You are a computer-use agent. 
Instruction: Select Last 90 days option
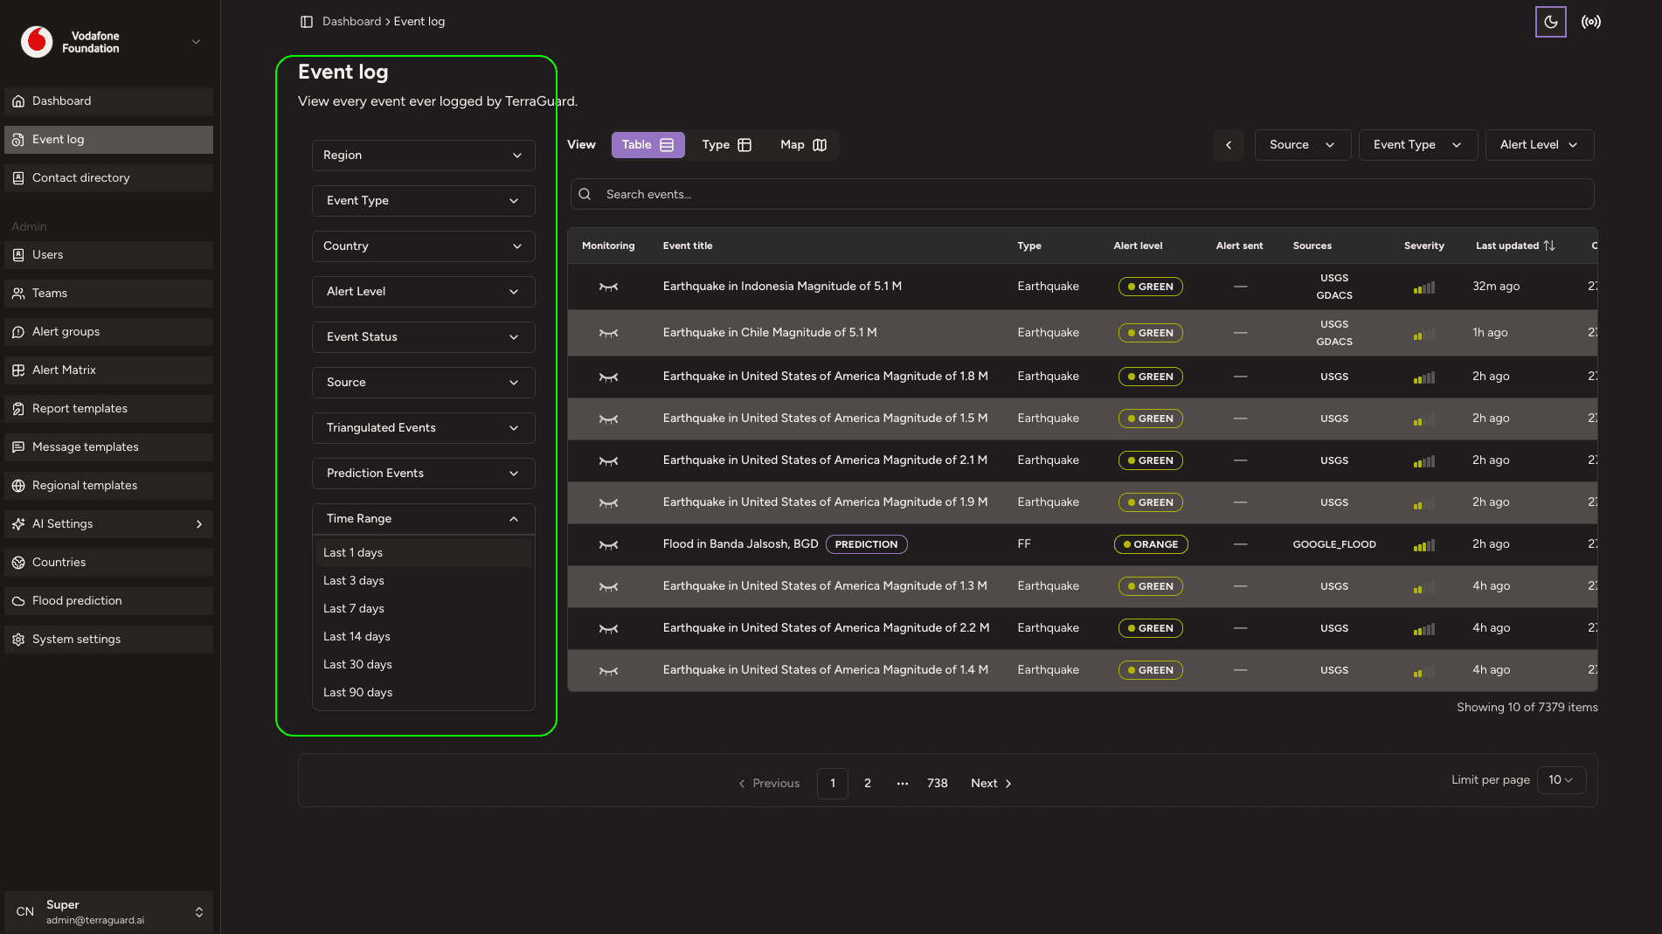pyautogui.click(x=423, y=693)
